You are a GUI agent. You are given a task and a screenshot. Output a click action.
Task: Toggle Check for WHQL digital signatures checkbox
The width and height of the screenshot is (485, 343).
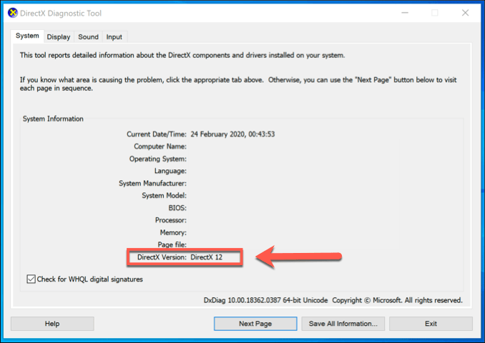coord(31,279)
